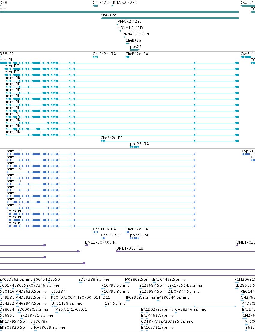The image size is (255, 332).
Task: Open the mim-RG transcript label
Action: [12, 72]
